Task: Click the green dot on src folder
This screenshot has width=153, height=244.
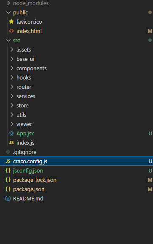Action: (x=150, y=40)
